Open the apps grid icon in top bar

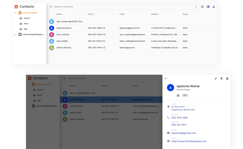click(202, 7)
